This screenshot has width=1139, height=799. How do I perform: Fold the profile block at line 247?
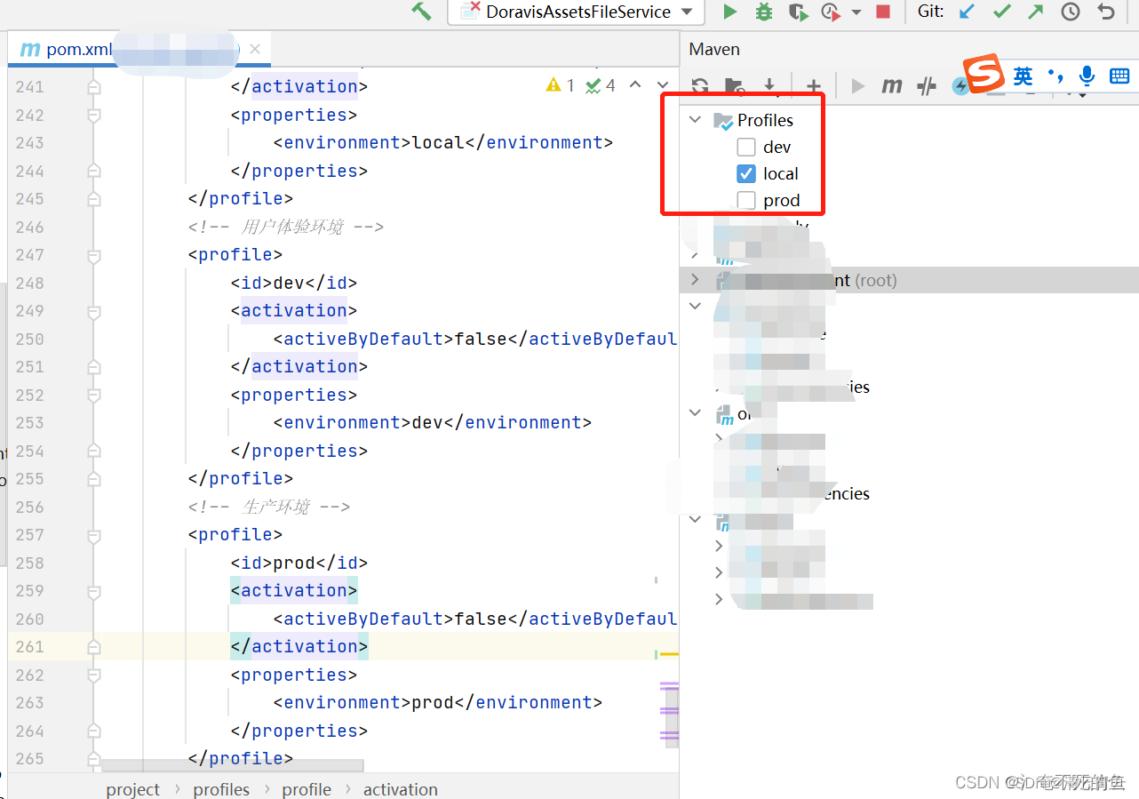pos(93,255)
